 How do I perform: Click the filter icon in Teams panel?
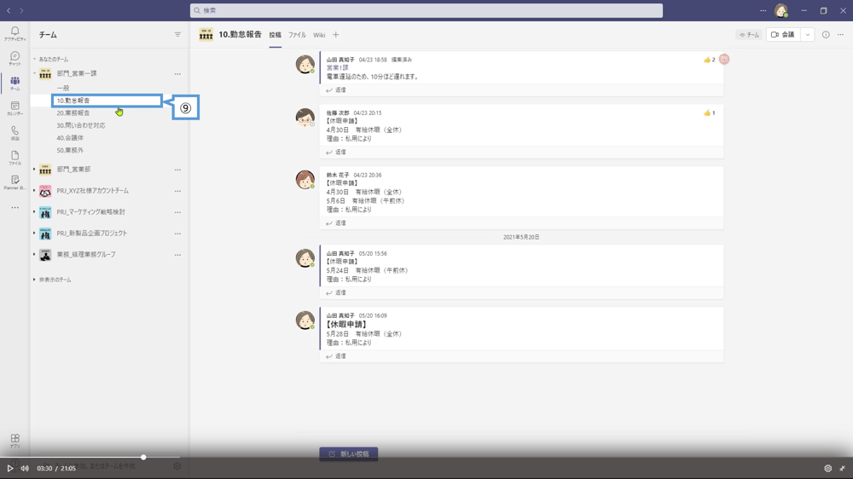[x=177, y=35]
